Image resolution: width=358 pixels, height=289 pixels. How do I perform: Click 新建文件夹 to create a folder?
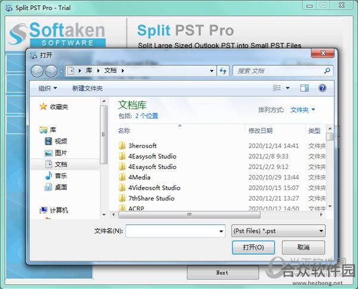(x=87, y=88)
